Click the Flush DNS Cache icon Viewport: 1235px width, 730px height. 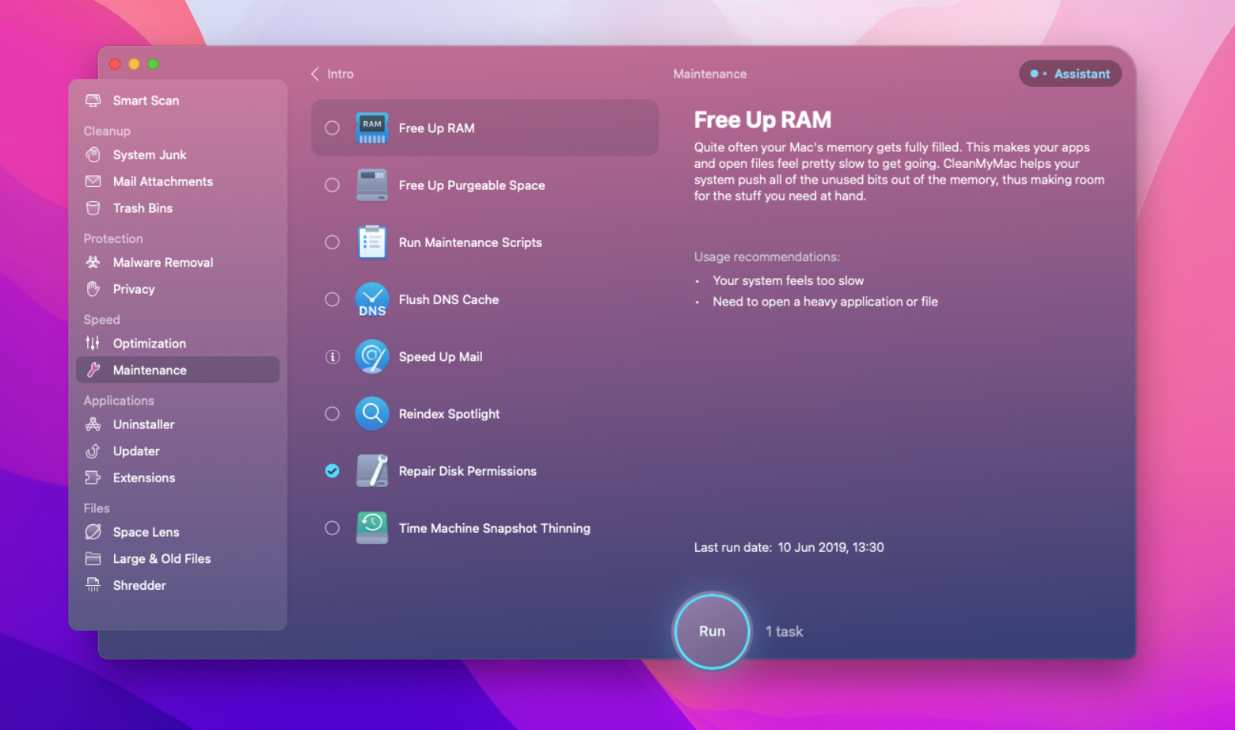(371, 300)
